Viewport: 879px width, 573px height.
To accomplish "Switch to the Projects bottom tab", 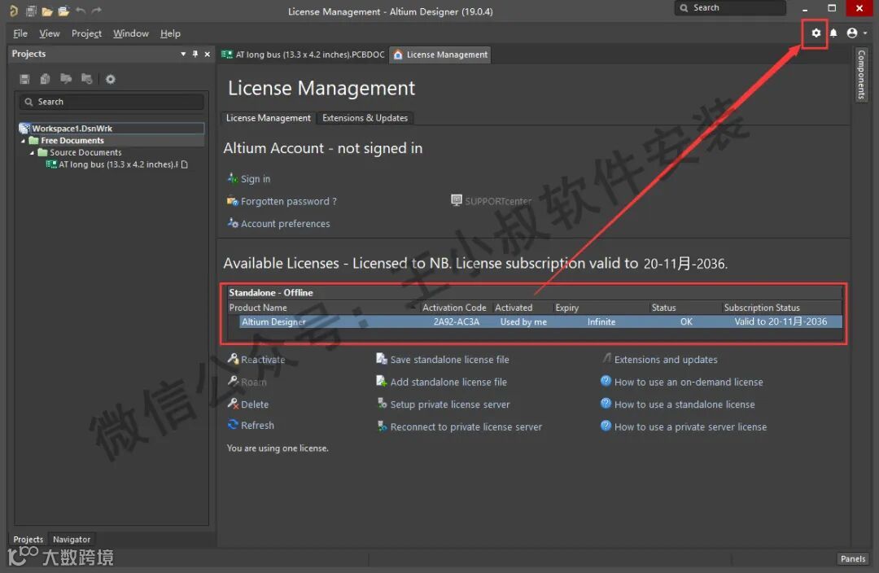I will tap(28, 540).
